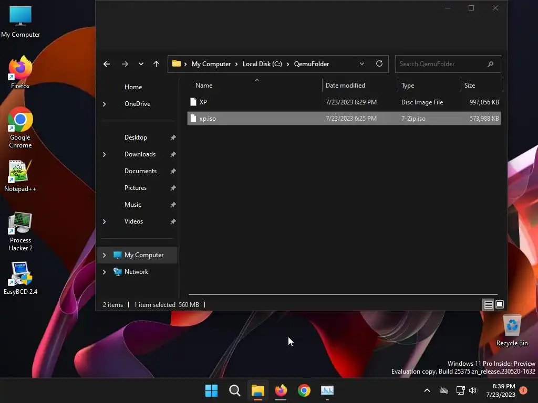The image size is (538, 403).
Task: Click the forward navigation arrow
Action: click(125, 64)
